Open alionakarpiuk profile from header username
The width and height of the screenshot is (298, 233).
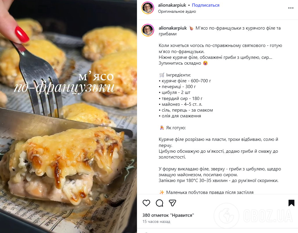172,5
